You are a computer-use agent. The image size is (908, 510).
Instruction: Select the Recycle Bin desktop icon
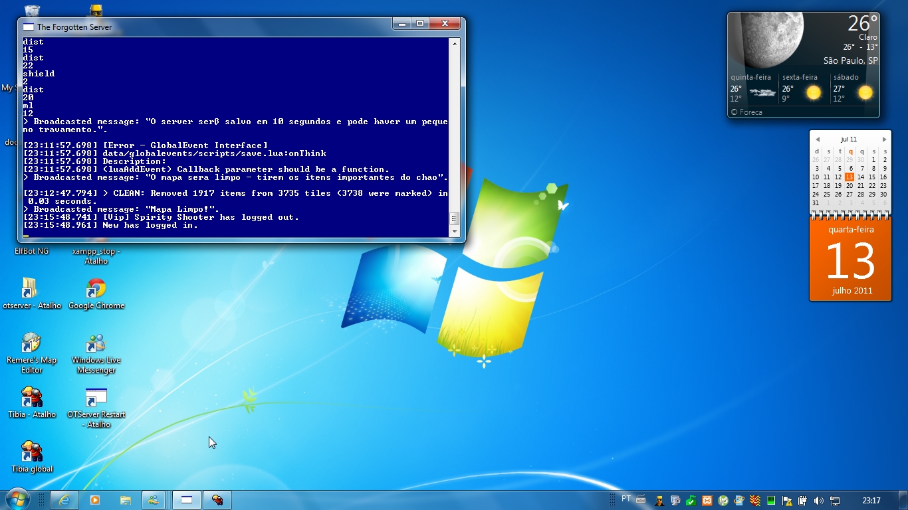tap(31, 10)
